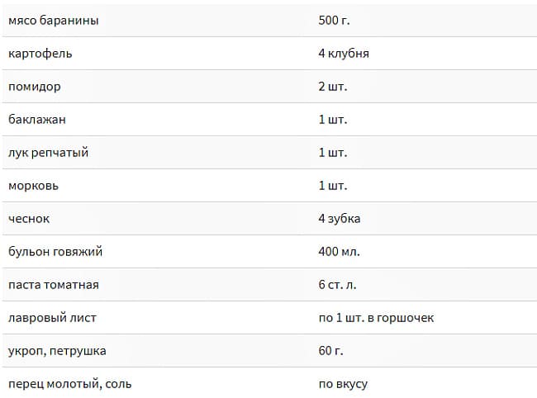
Task: Click the 'баклажан' ingredient label
Action: tap(36, 120)
